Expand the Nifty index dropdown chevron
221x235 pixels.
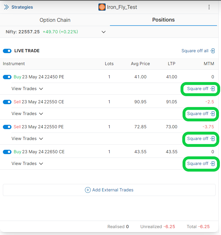point(103,32)
